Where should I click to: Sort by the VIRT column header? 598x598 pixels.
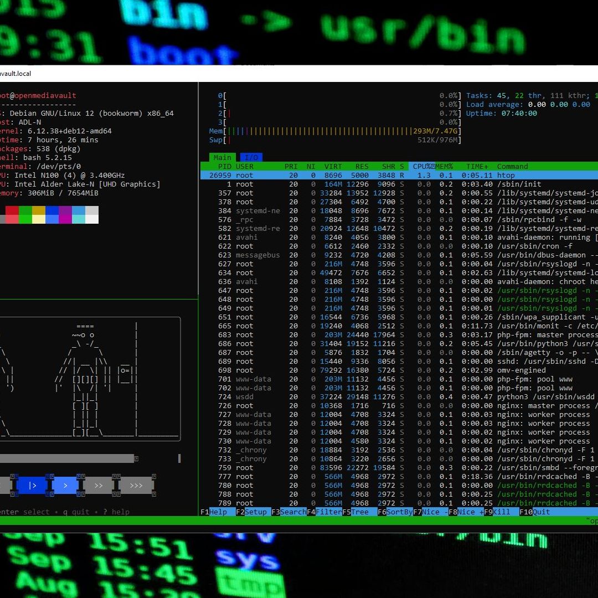[x=333, y=166]
